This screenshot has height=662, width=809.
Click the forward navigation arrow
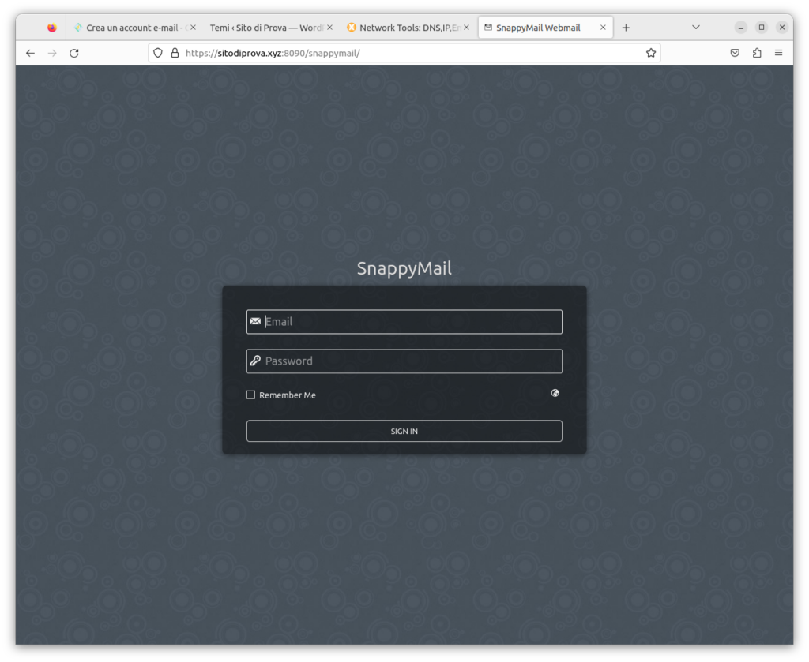coord(52,53)
